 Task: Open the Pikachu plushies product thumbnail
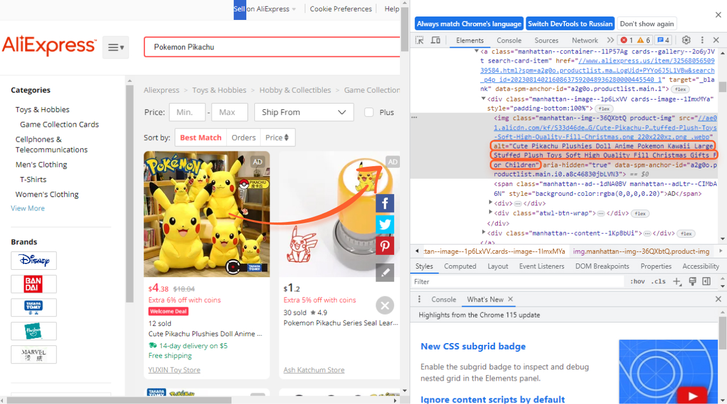(207, 214)
